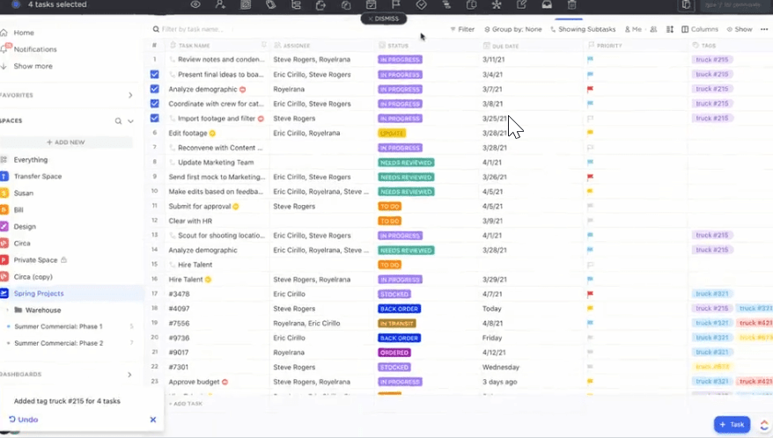This screenshot has height=438, width=773.
Task: Click blocked icon on Analyze demographic row 3
Action: (242, 89)
